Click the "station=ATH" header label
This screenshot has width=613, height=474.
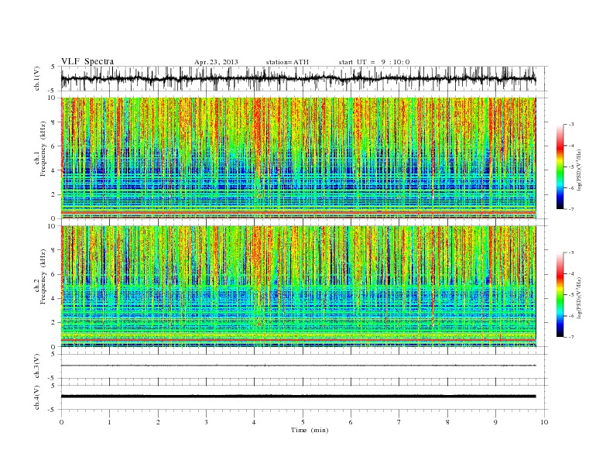[x=287, y=62]
